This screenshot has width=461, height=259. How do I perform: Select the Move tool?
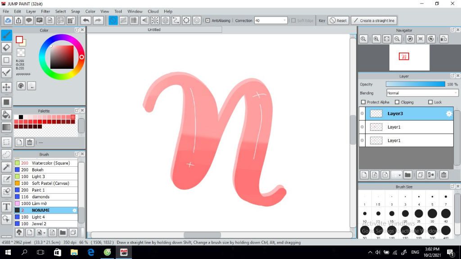[6, 87]
